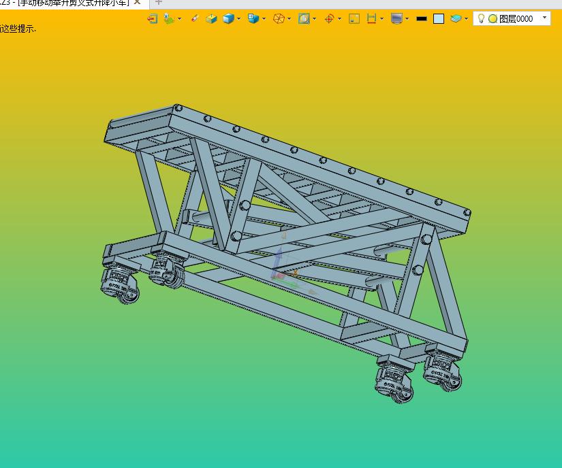Open dropdown arrow beside layer stack icon
The width and height of the screenshot is (562, 468).
[467, 19]
